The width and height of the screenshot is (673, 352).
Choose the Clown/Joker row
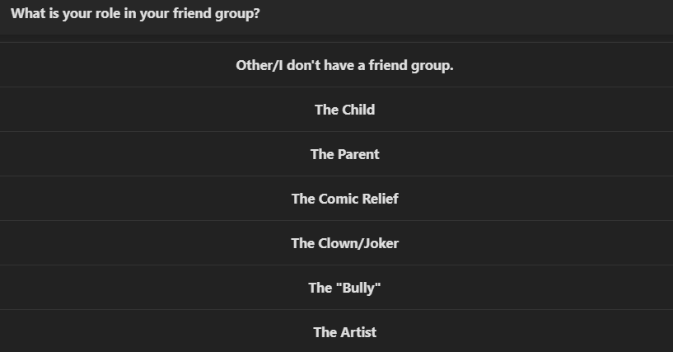tap(344, 243)
